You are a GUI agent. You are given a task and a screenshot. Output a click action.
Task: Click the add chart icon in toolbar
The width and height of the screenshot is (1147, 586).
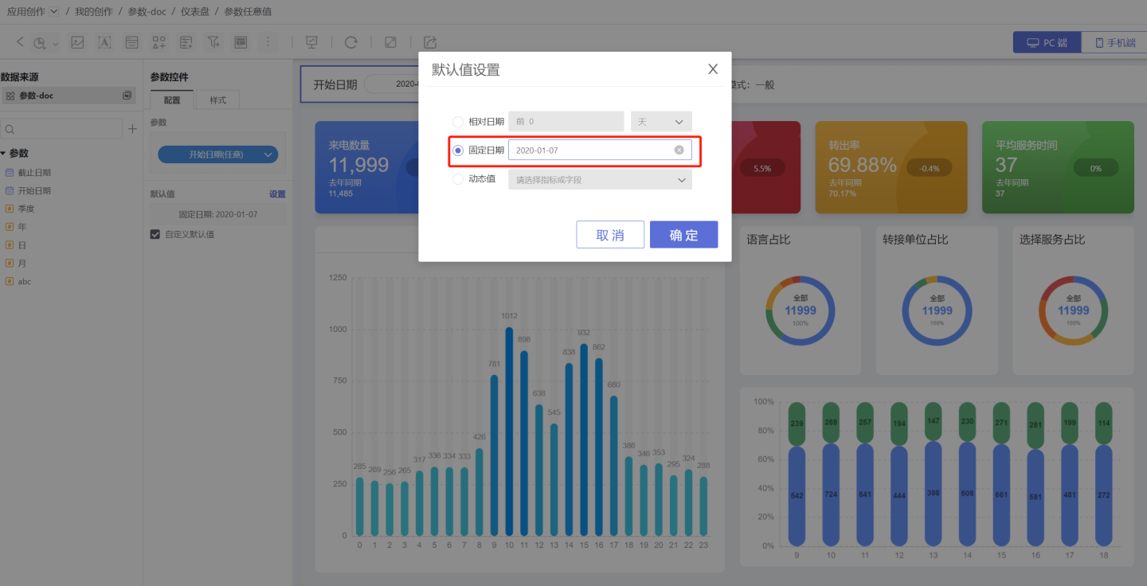click(x=39, y=43)
